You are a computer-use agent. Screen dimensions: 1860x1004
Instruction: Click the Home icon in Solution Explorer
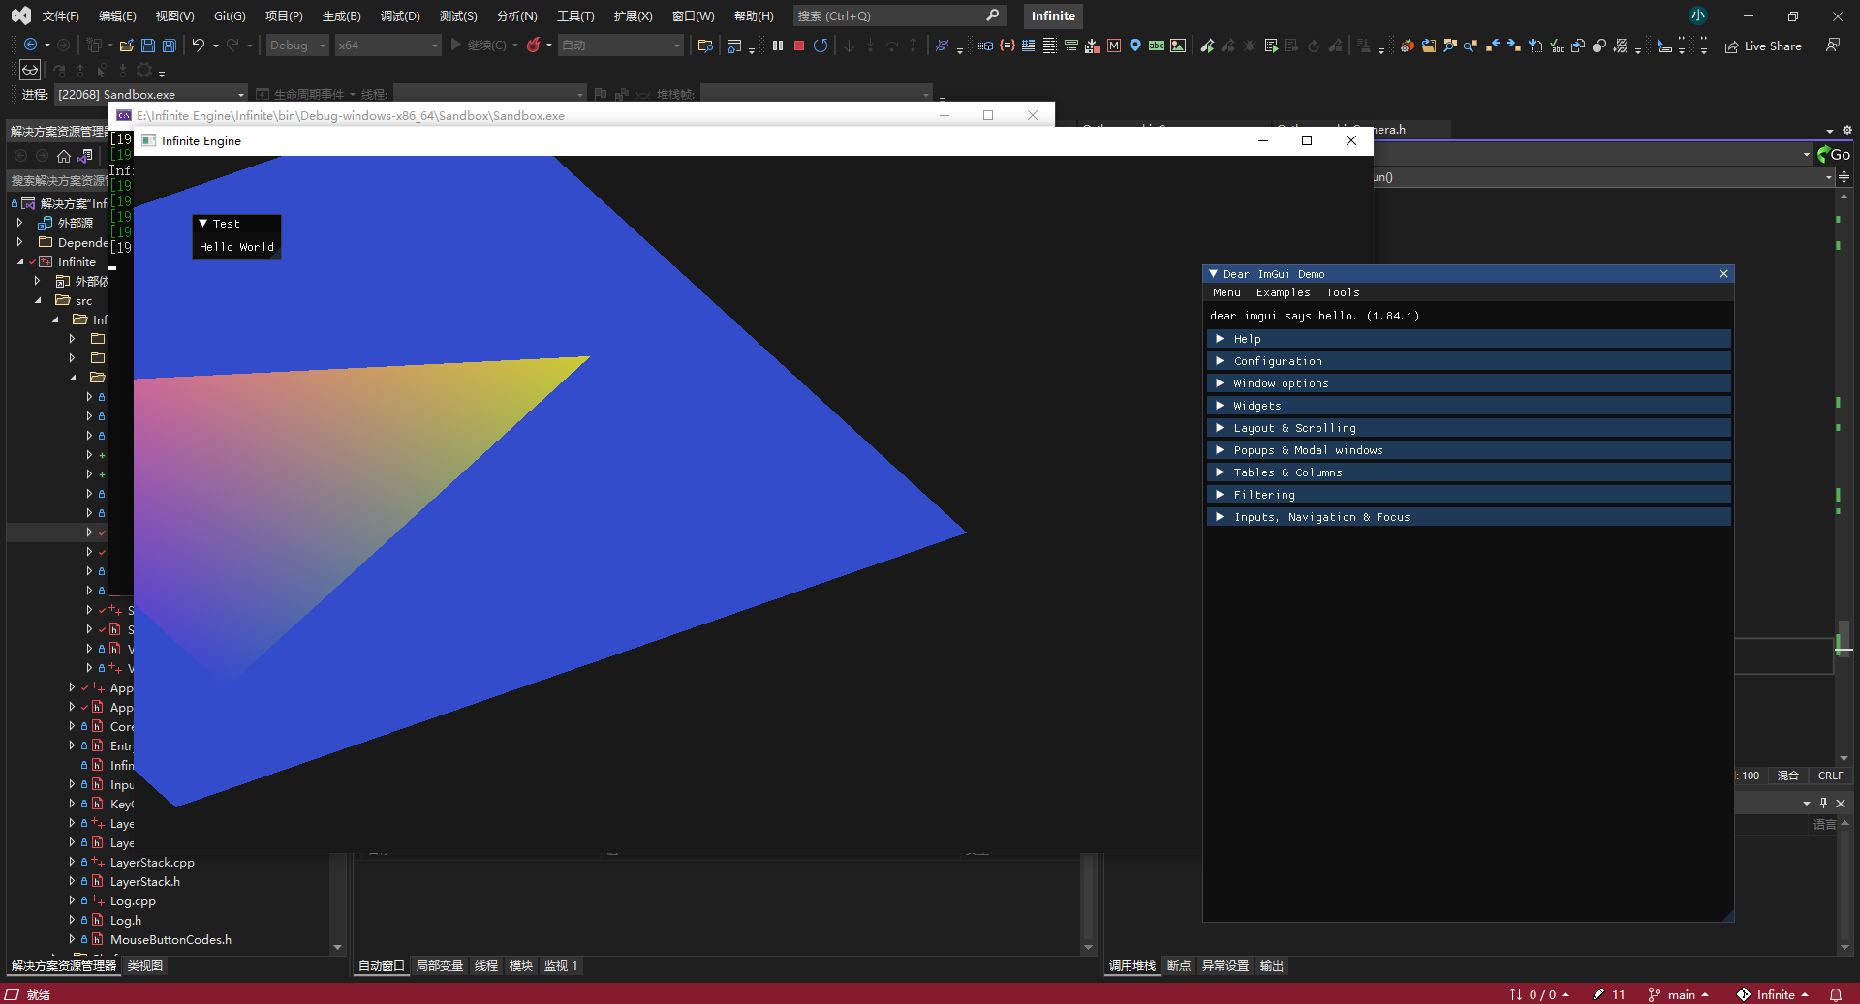pyautogui.click(x=64, y=156)
